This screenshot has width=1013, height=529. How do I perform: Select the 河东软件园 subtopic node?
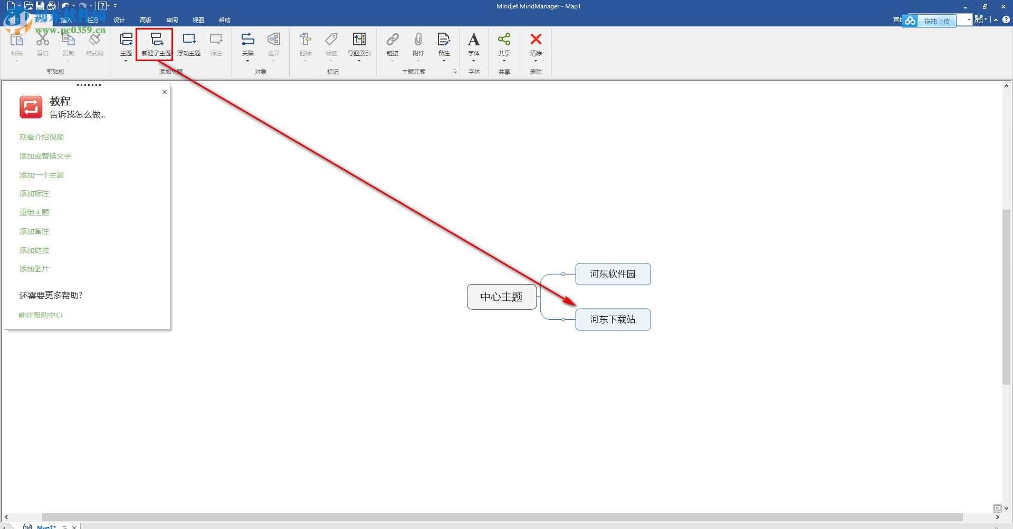tap(613, 274)
